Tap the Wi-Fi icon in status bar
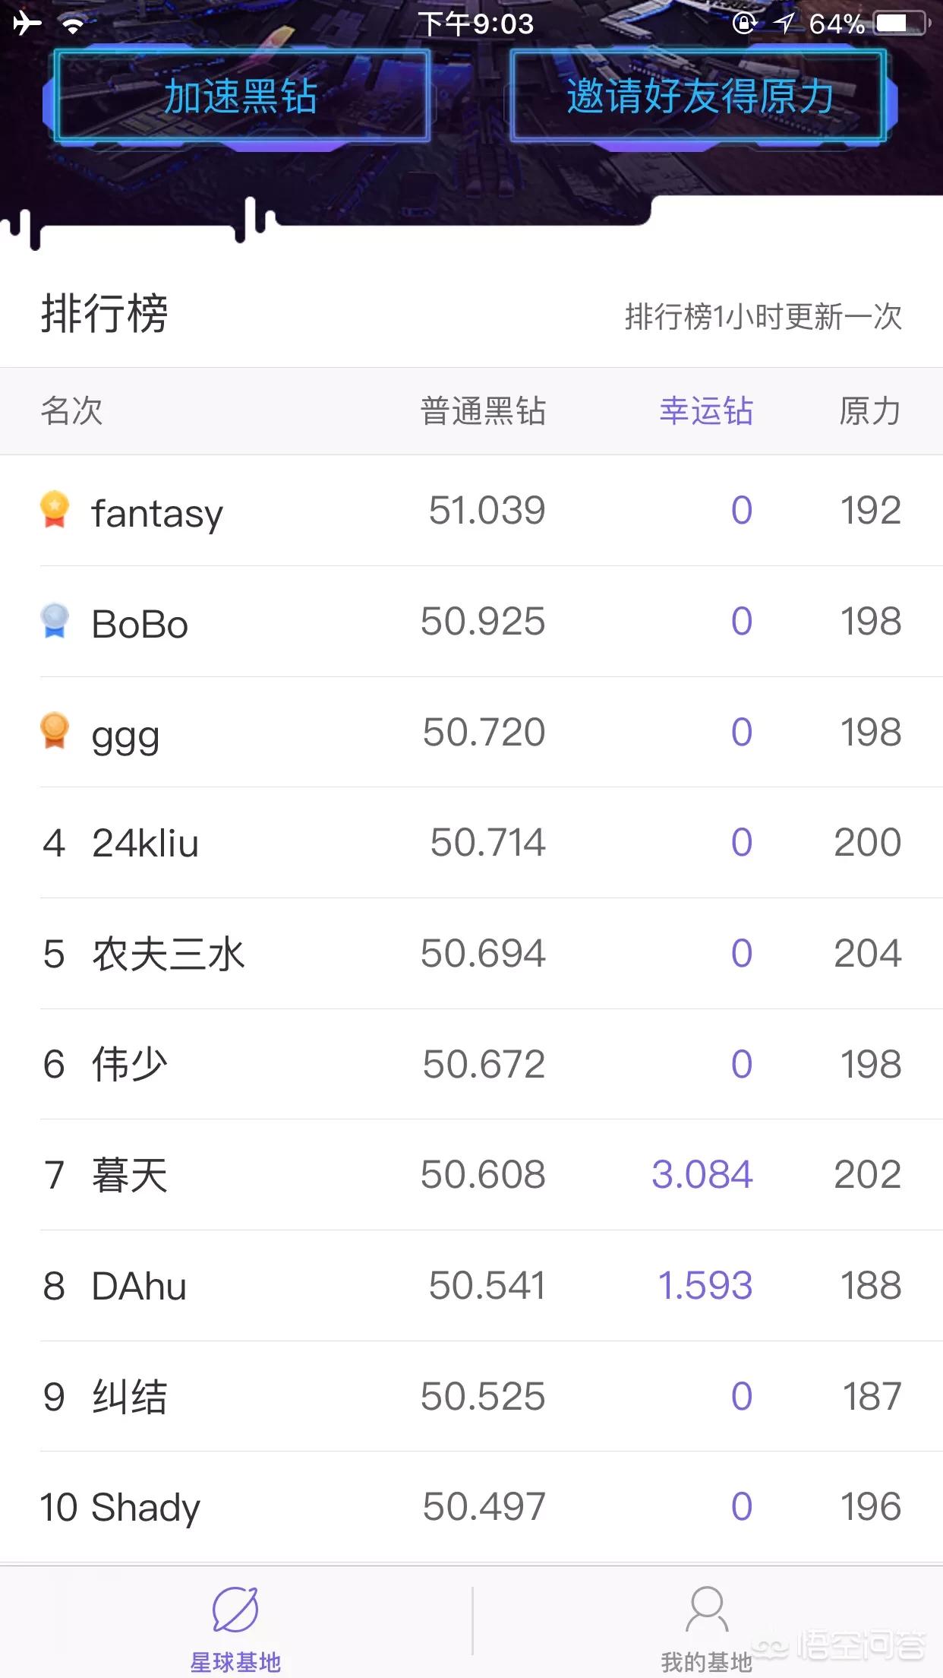Image resolution: width=943 pixels, height=1678 pixels. [x=73, y=25]
